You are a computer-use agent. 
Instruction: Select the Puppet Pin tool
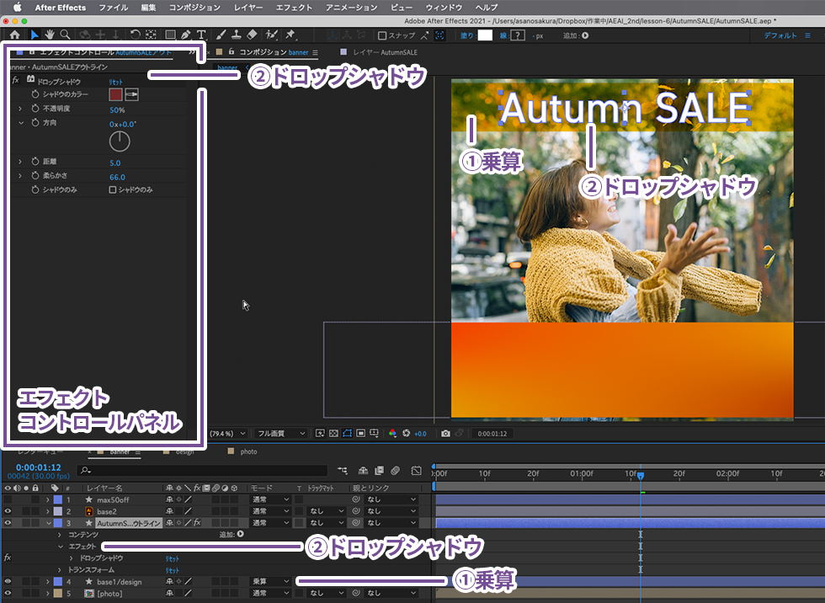[x=290, y=35]
